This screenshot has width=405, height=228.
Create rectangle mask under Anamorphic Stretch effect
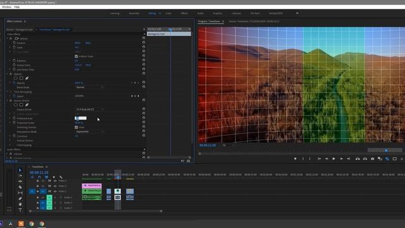pos(21,104)
